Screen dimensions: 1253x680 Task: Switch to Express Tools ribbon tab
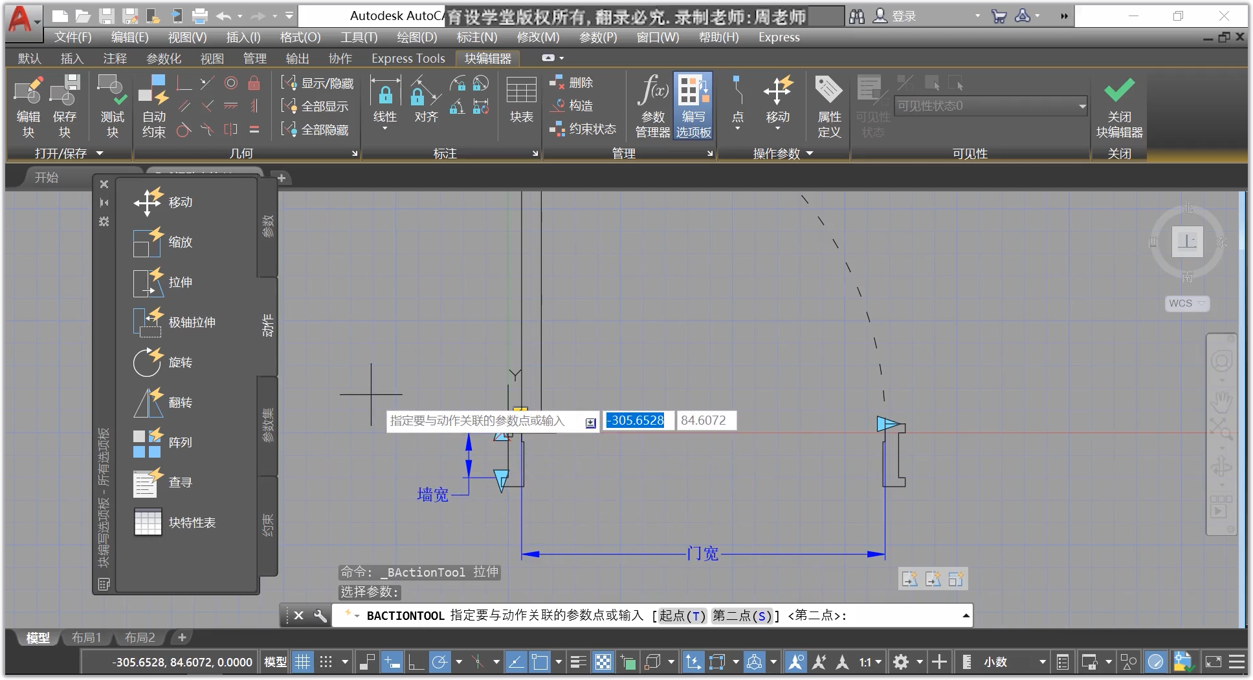coord(408,59)
